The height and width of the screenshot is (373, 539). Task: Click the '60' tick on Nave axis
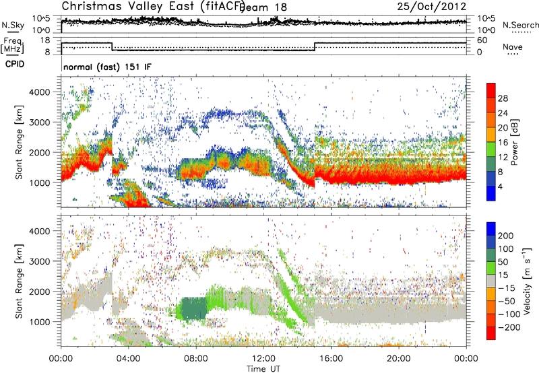(482, 40)
